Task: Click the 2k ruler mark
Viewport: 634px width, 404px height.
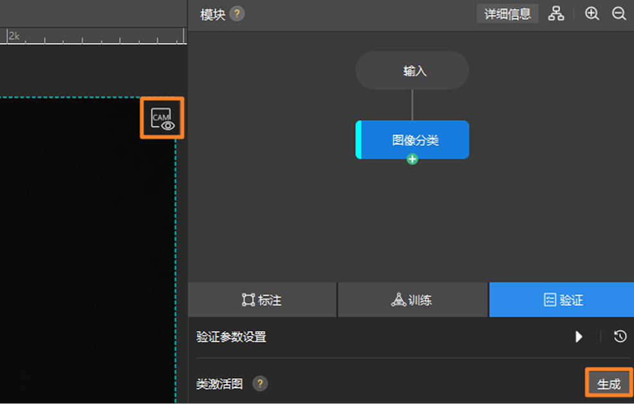Action: tap(13, 36)
